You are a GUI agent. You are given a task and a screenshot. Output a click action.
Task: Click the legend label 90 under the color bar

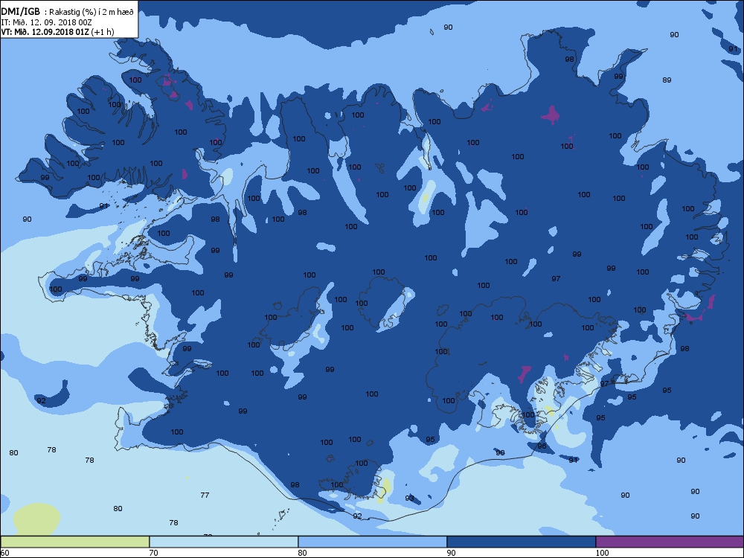pos(451,553)
